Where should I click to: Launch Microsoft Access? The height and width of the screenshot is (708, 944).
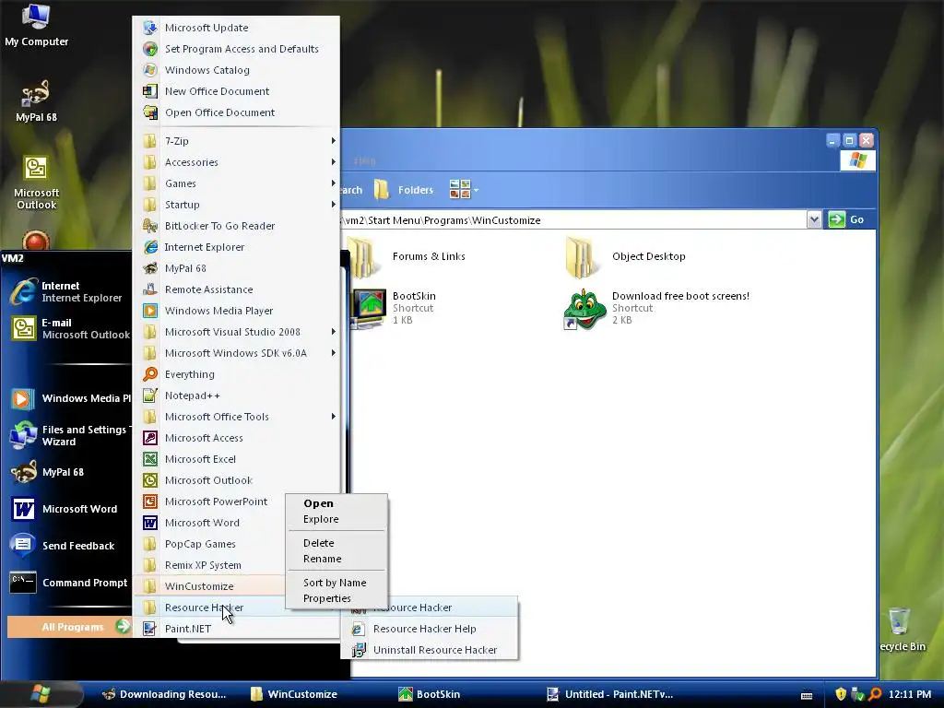[x=236, y=438]
